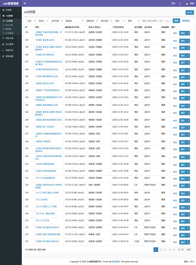Viewport: 196px width, 265px height.
Task: Click the 操作 button for job 149
Action: pyautogui.click(x=183, y=48)
